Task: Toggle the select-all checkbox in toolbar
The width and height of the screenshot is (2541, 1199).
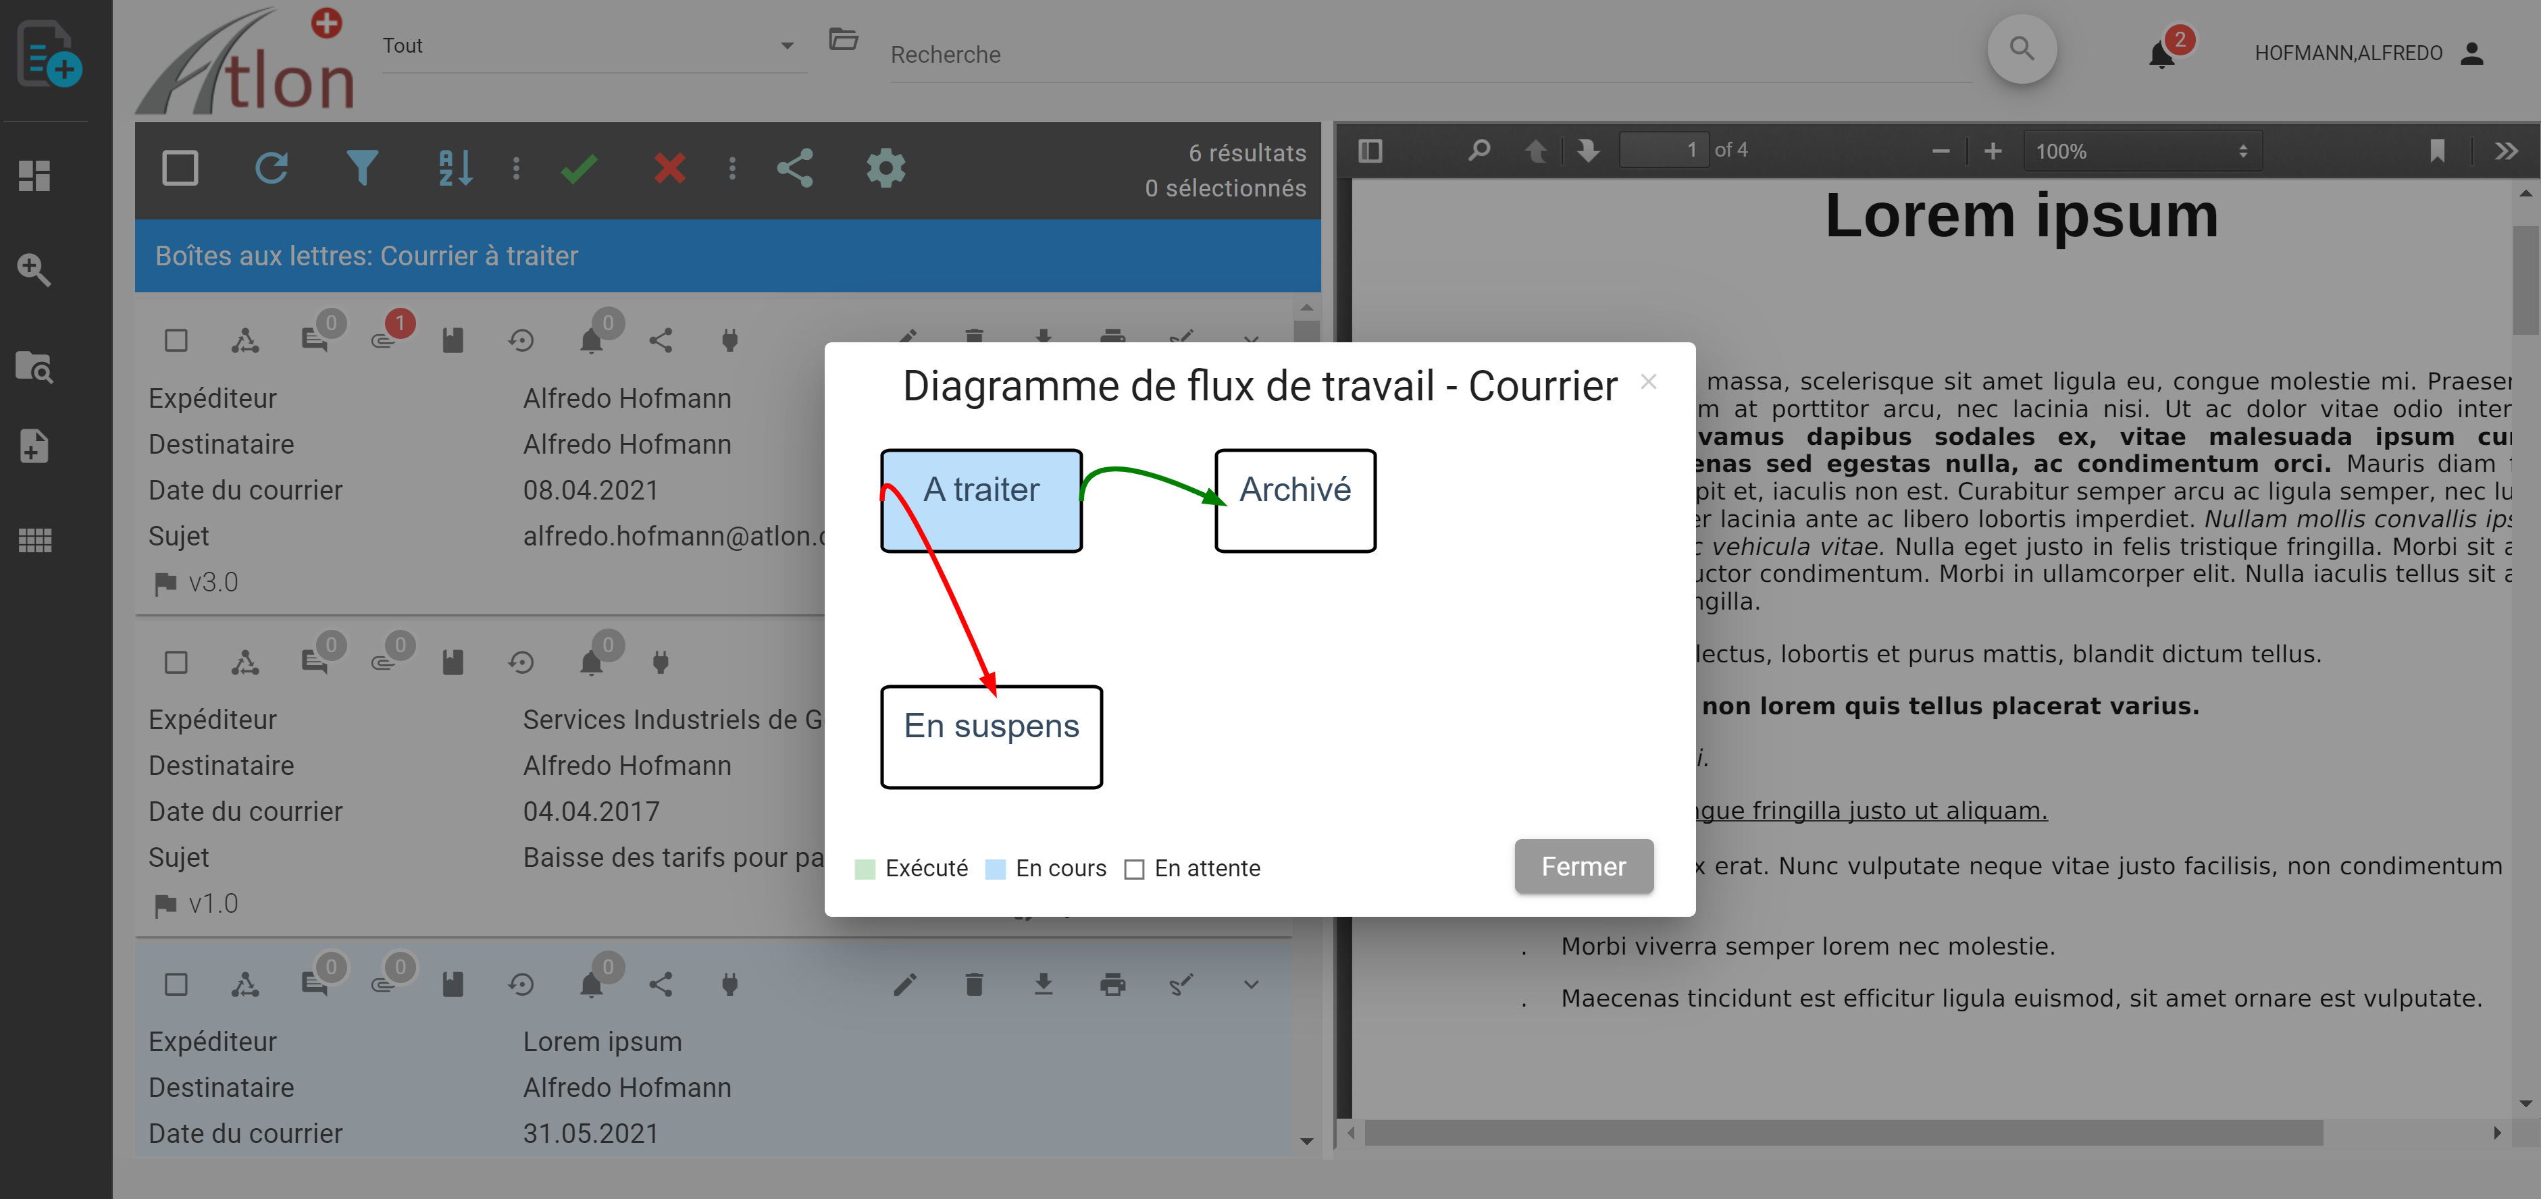Action: [180, 169]
